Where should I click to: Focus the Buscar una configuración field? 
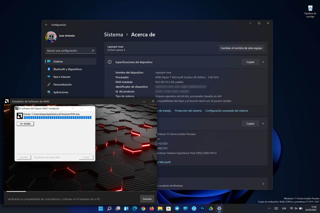pyautogui.click(x=70, y=51)
